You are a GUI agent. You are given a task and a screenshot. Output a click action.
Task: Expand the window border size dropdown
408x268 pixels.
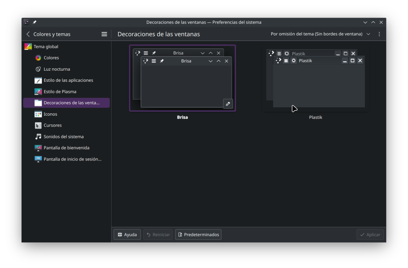coord(320,34)
